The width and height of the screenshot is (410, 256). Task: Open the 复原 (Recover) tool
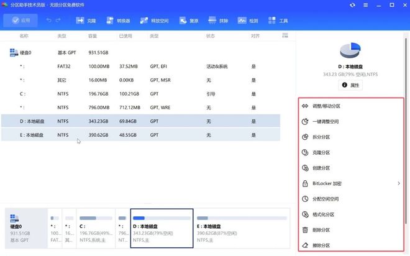pos(189,21)
